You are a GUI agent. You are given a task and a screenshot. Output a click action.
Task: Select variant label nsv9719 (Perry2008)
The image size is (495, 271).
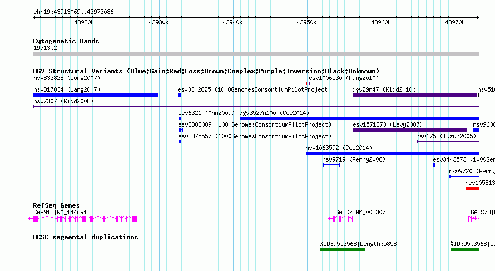coord(354,159)
